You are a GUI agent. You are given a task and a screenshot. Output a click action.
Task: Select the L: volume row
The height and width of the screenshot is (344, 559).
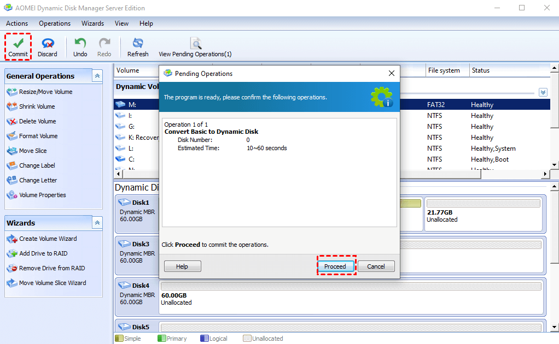point(332,149)
